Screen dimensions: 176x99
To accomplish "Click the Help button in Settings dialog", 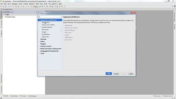I will pyautogui.click(x=131, y=74).
